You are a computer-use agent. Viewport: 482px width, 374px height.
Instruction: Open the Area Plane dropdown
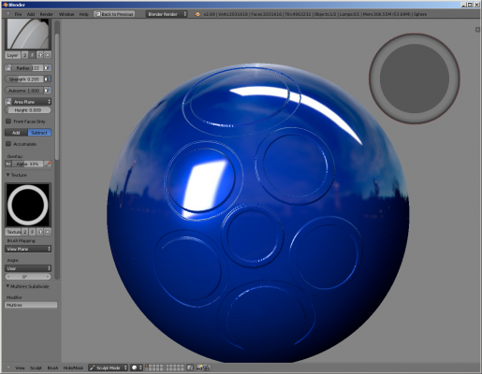[x=32, y=102]
